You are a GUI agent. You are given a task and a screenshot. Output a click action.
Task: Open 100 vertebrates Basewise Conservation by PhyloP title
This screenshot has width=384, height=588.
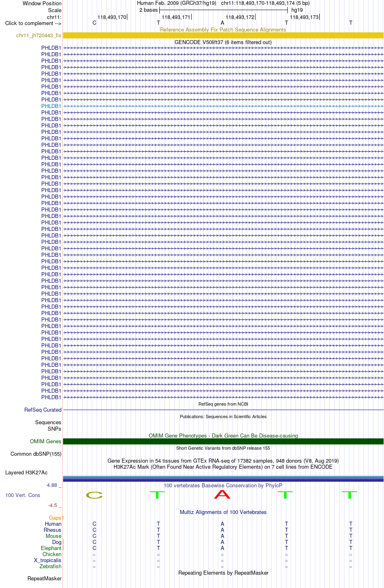[223, 485]
